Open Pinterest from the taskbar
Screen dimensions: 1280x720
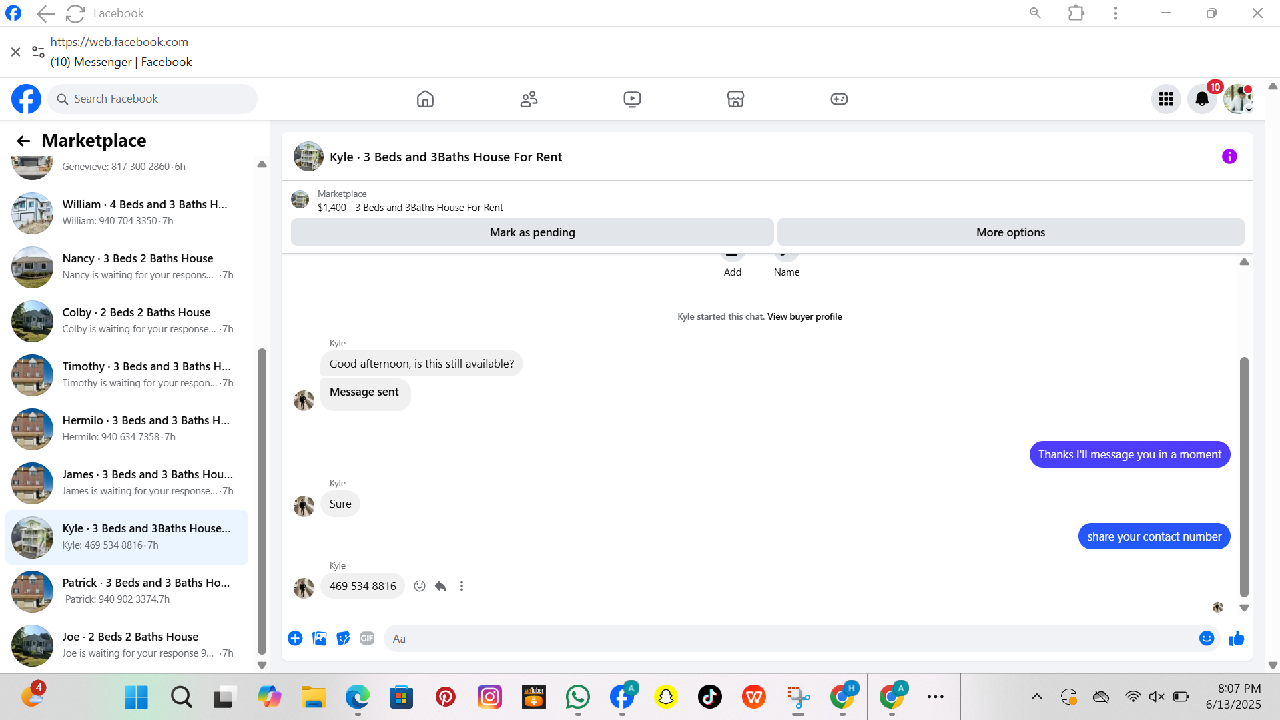[x=445, y=697]
